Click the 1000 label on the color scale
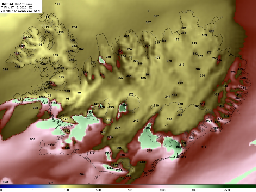The width and height of the screenshot is (256, 192). tap(163, 190)
